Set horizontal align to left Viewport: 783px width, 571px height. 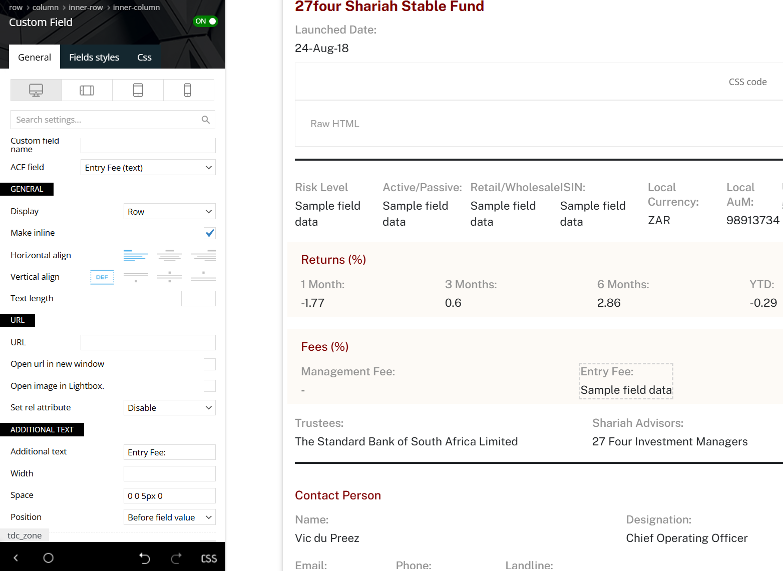(x=136, y=255)
